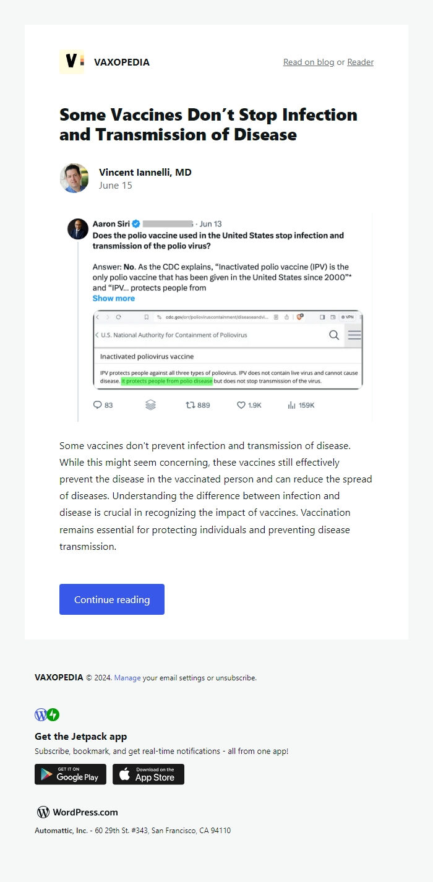
Task: Click the WordPress logo in the footer
Action: [43, 812]
